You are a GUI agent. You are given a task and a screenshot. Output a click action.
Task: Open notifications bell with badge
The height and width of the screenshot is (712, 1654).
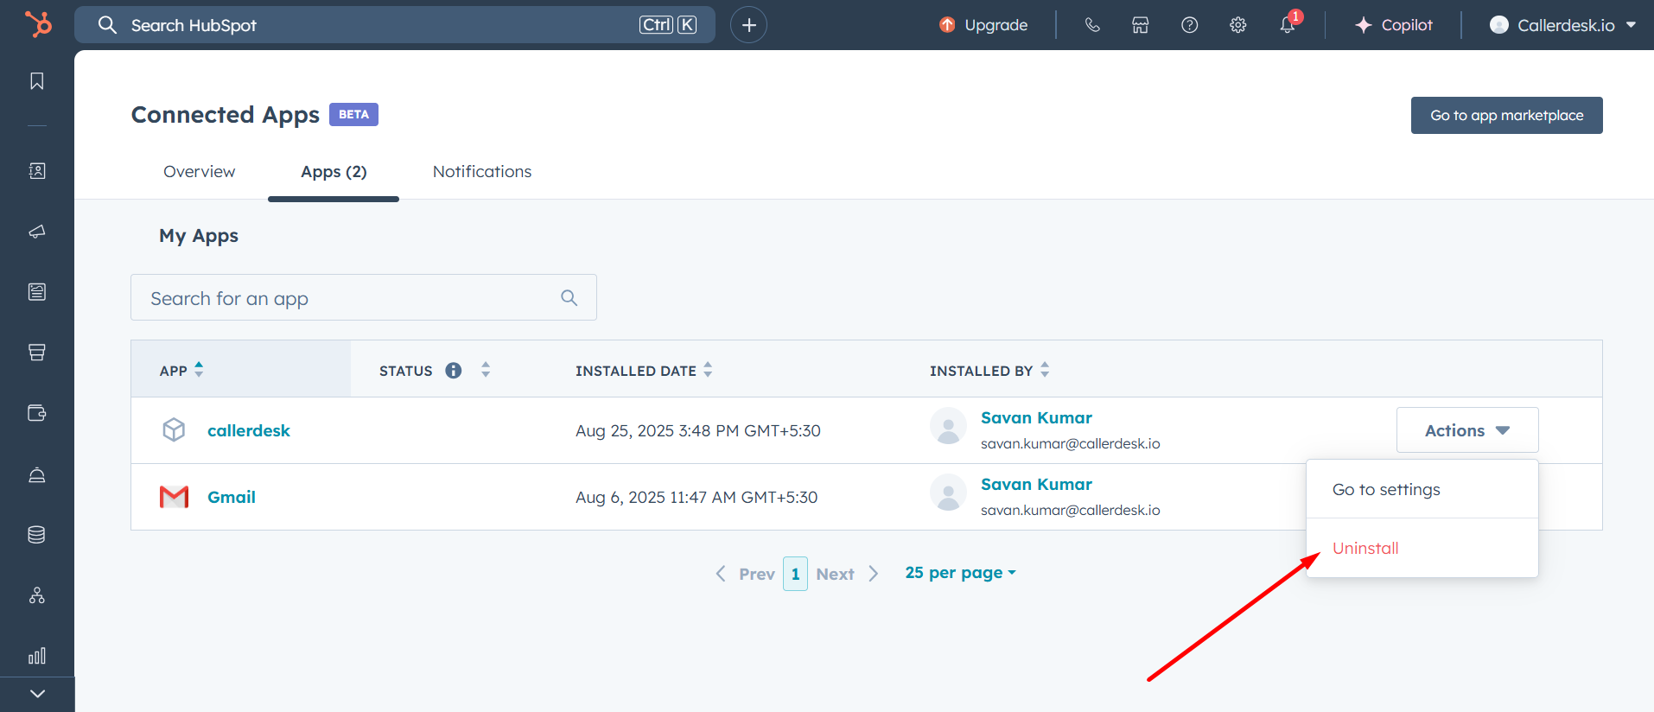[1288, 25]
